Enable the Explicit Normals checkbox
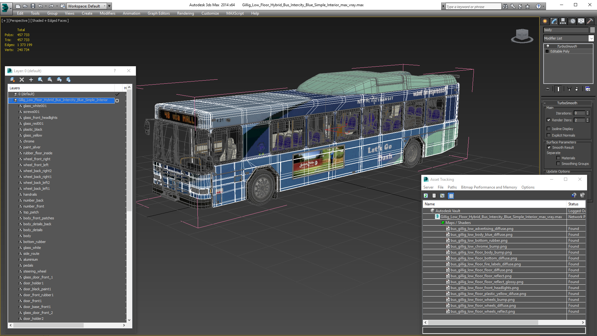The height and width of the screenshot is (336, 597). click(548, 135)
